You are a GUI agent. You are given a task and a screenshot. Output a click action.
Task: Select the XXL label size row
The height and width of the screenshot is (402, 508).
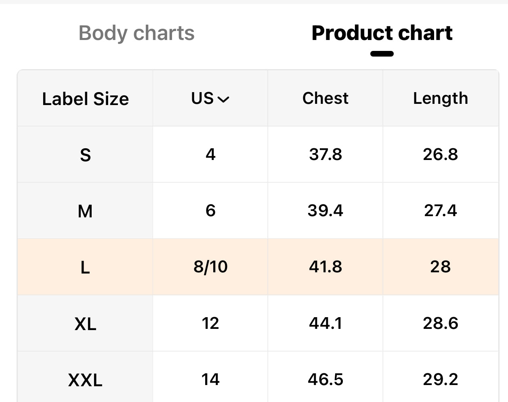click(85, 380)
